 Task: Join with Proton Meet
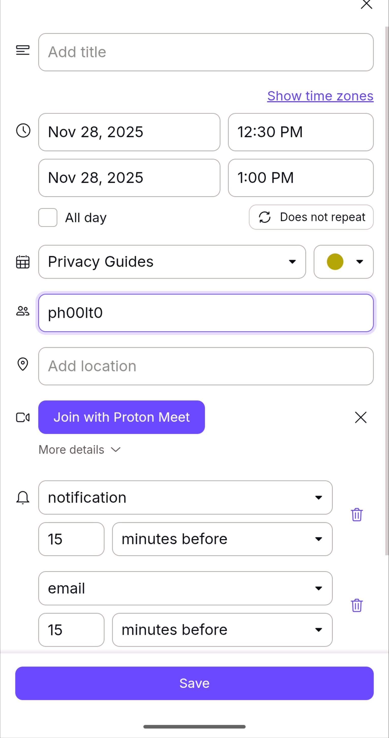[121, 417]
